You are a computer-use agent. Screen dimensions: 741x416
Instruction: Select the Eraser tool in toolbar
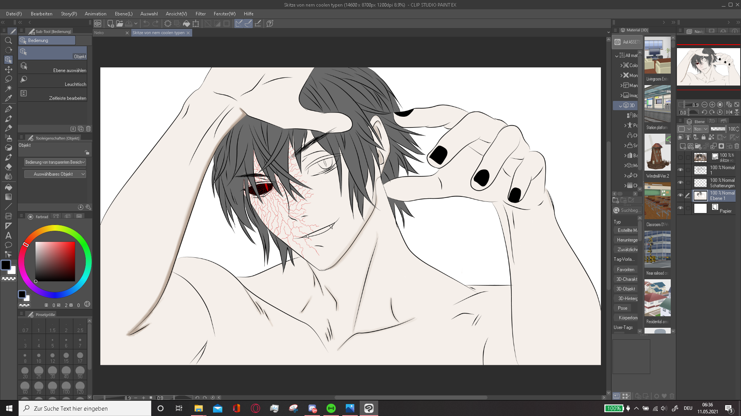tap(8, 167)
